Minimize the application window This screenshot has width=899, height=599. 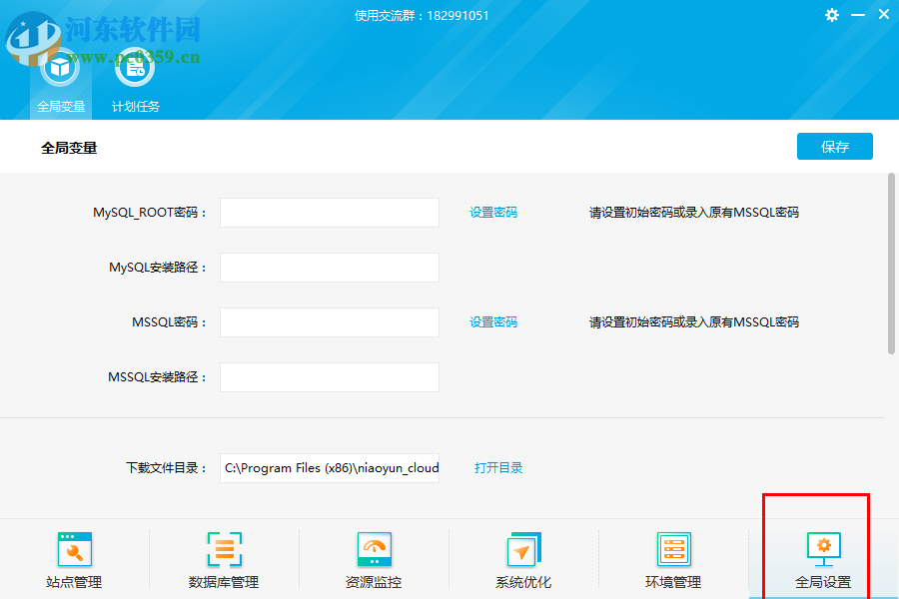(858, 15)
